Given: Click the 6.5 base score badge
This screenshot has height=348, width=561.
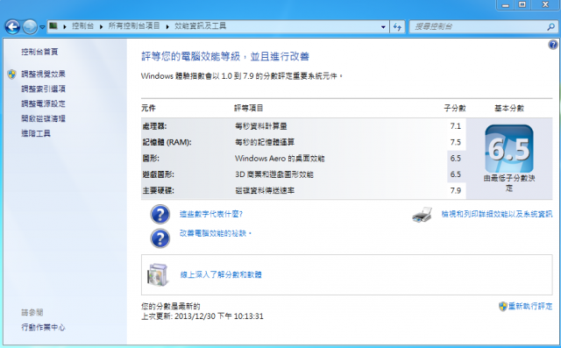Looking at the screenshot, I should 509,149.
